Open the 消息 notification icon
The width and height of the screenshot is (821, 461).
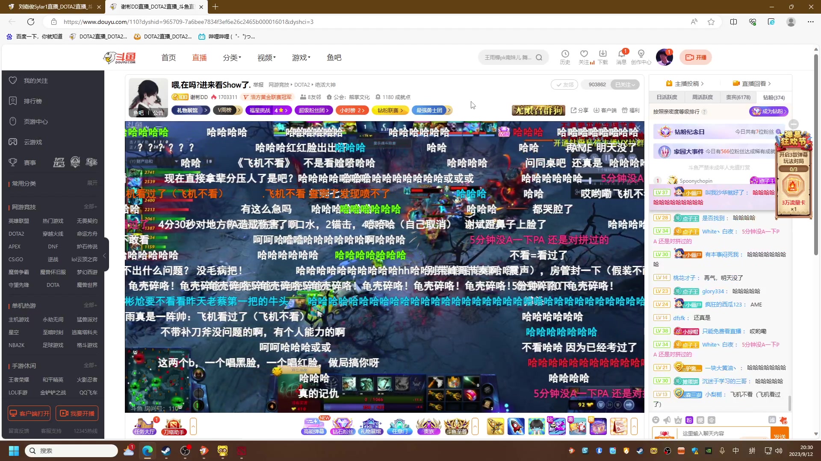coord(621,56)
